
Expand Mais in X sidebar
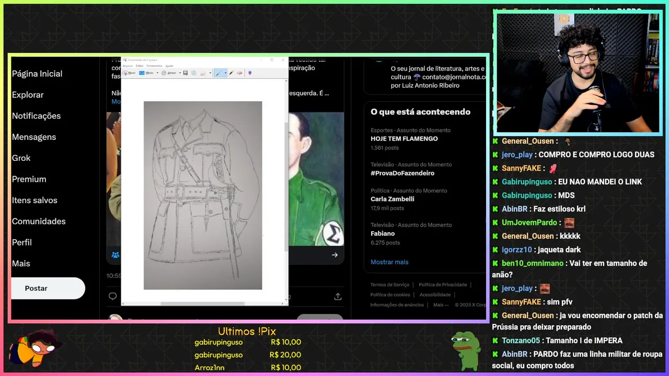21,264
